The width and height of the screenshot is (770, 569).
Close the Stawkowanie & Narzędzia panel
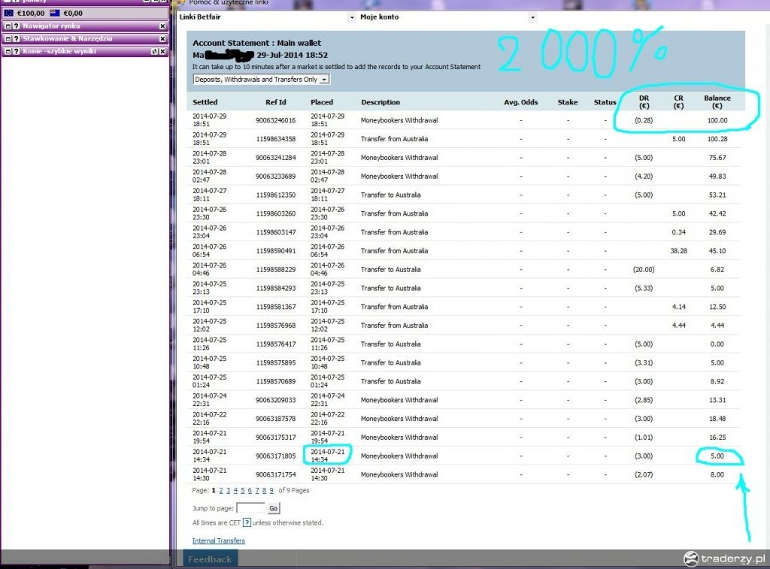coord(162,38)
